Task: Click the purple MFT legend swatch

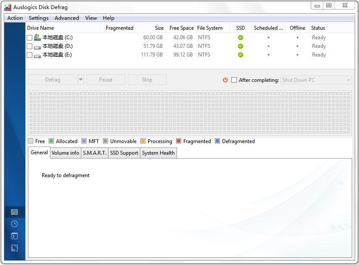Action: [84, 141]
